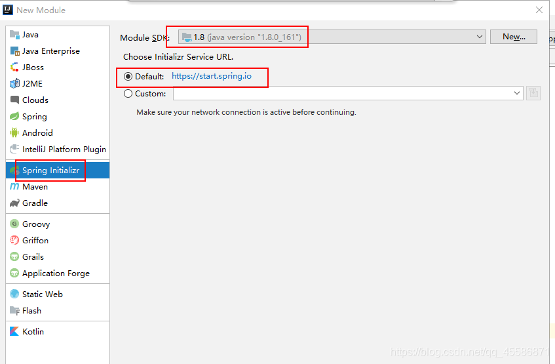Viewport: 555px width, 364px height.
Task: Click the Griffon red icon
Action: (x=14, y=240)
